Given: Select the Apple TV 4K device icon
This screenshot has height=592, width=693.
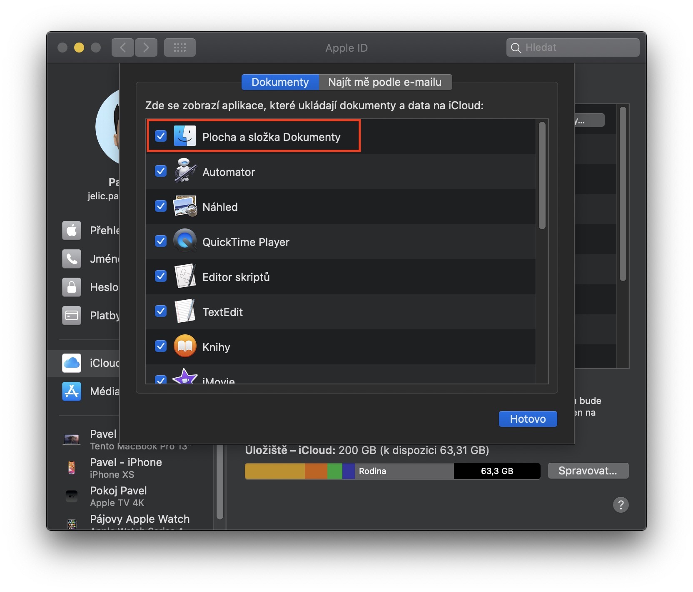Looking at the screenshot, I should 72,496.
